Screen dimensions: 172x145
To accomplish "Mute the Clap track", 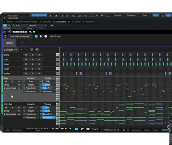I will tap(26, 60).
